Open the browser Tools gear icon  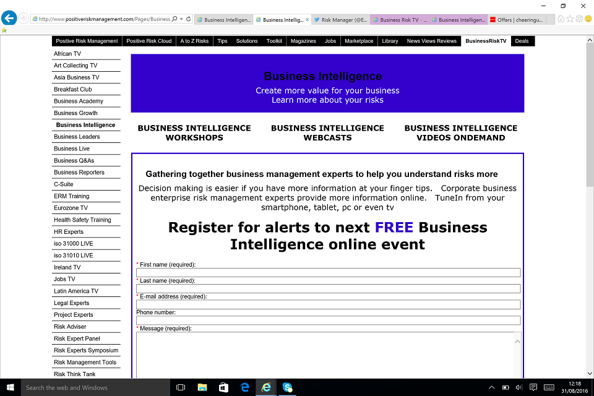579,19
